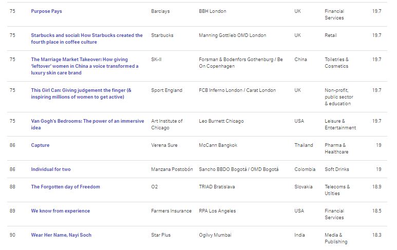This screenshot has width=397, height=250.
Task: Click the 'TRIAD Bratislava' agency cell
Action: coord(217,186)
